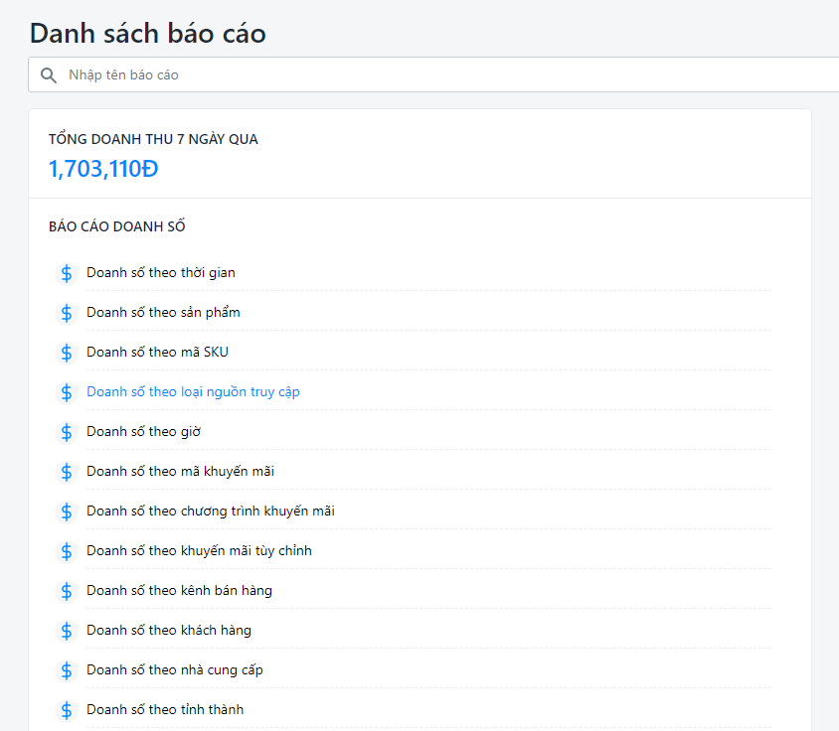Click the search magnifier icon
Image resolution: width=839 pixels, height=731 pixels.
[x=48, y=74]
